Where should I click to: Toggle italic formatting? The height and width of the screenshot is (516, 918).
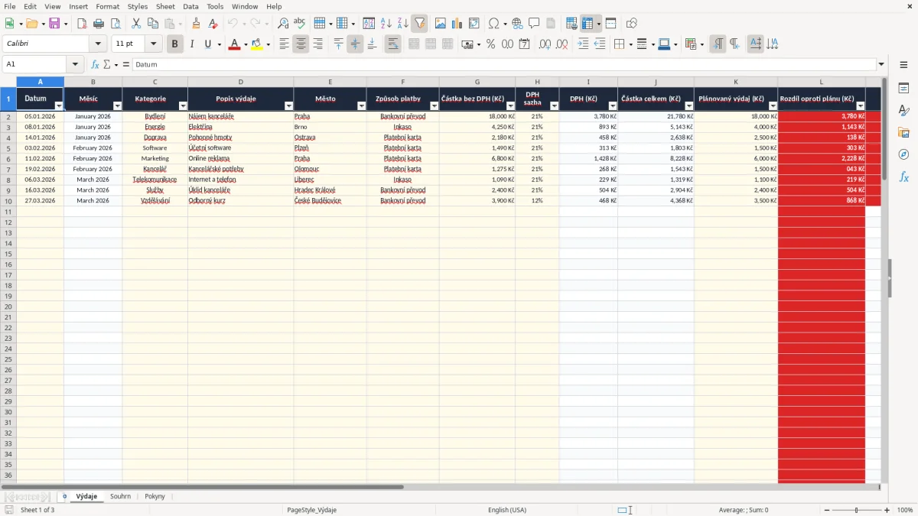point(191,44)
